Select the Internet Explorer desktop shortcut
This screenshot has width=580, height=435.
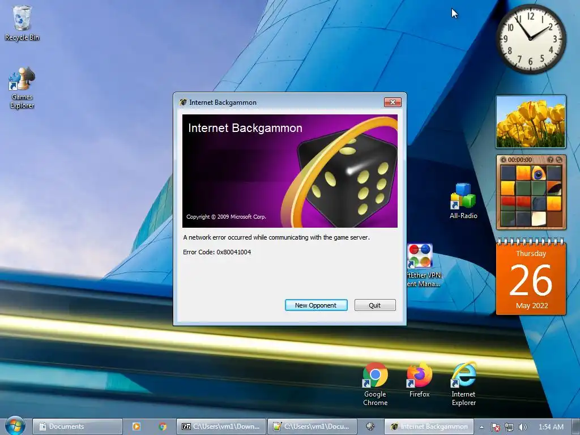463,384
